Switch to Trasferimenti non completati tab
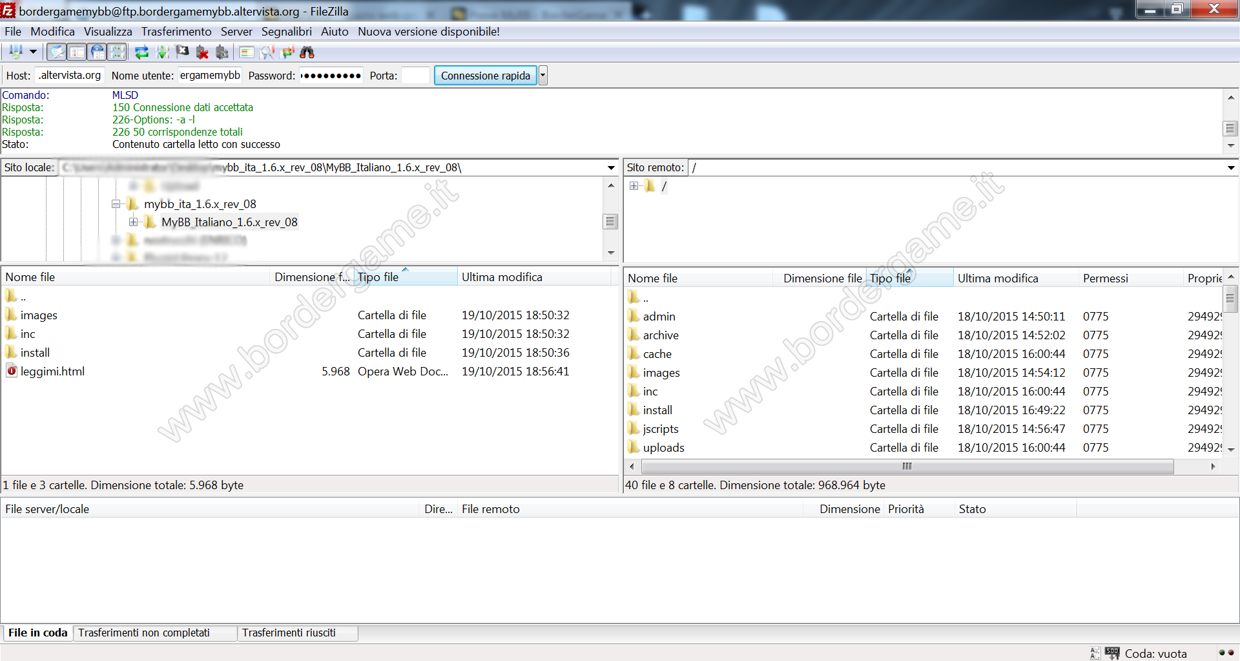The height and width of the screenshot is (661, 1240). point(155,633)
